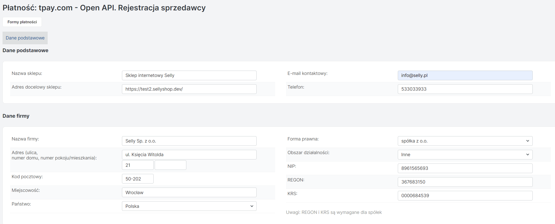Click the Nazwa sklepu input field

point(189,75)
